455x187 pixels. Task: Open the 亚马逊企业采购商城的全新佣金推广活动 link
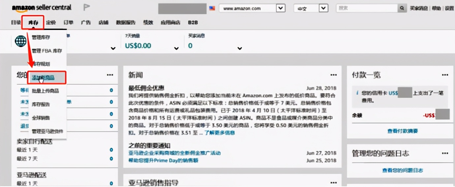pos(174,153)
